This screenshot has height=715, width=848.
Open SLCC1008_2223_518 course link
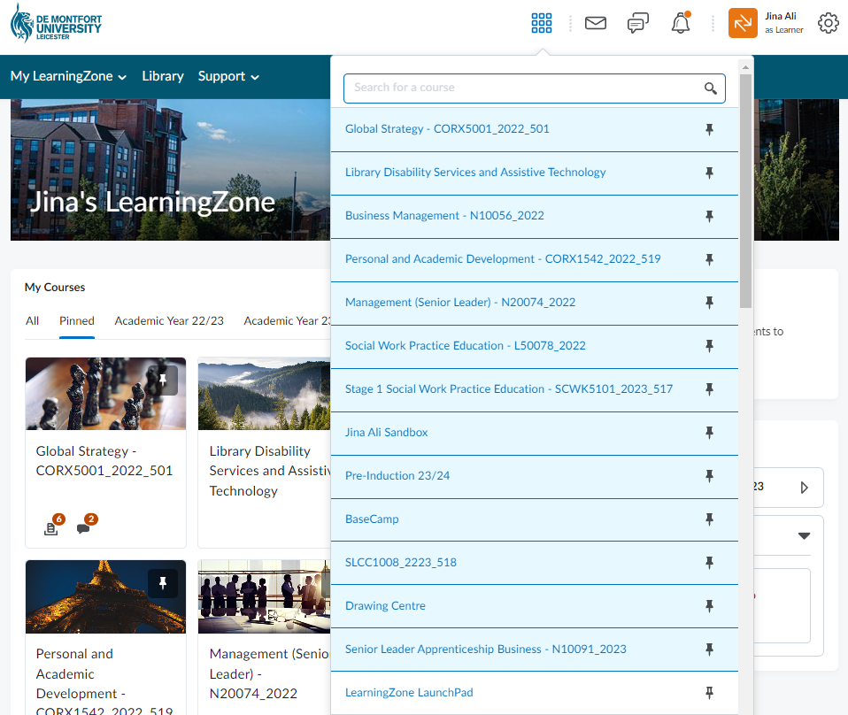tap(401, 562)
